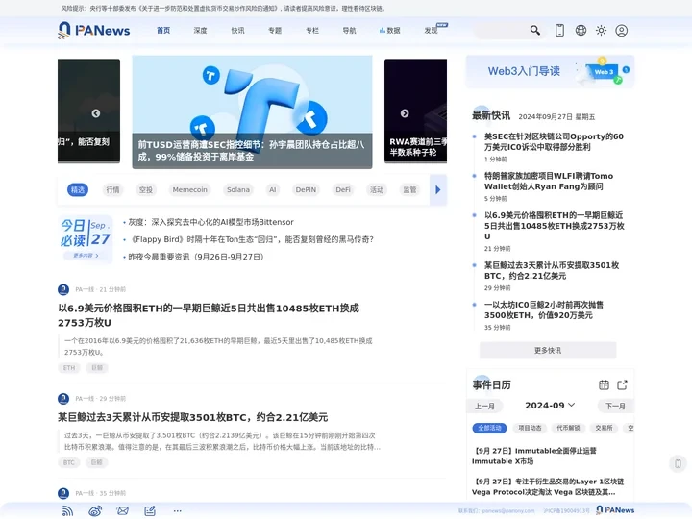Select the Memecoin category tag
Viewport: 692px width, 519px height.
(x=189, y=189)
